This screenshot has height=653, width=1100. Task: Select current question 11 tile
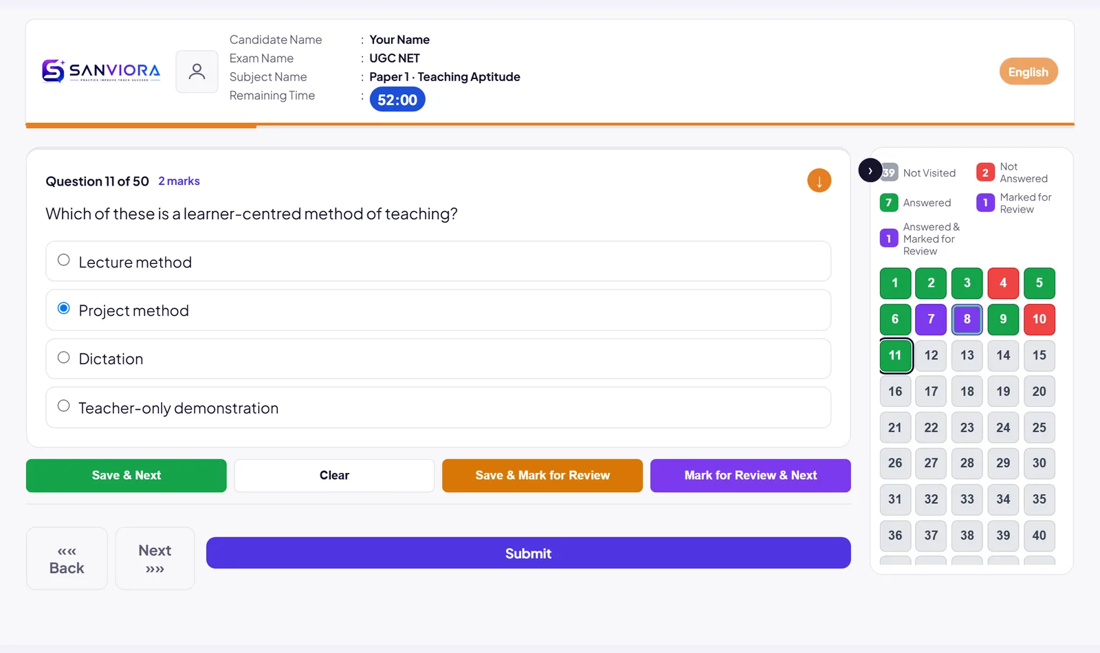coord(895,355)
